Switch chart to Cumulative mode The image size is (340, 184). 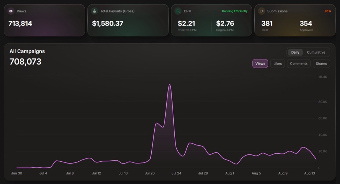tap(316, 52)
